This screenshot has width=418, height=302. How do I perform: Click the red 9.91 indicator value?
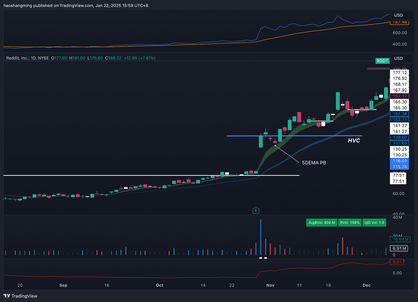(x=397, y=262)
